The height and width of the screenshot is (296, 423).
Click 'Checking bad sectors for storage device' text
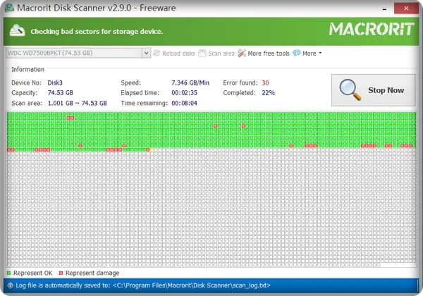(x=97, y=32)
